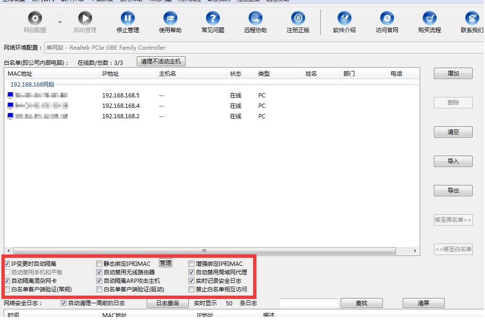Select IP cell 192.168.168.5

pos(121,96)
